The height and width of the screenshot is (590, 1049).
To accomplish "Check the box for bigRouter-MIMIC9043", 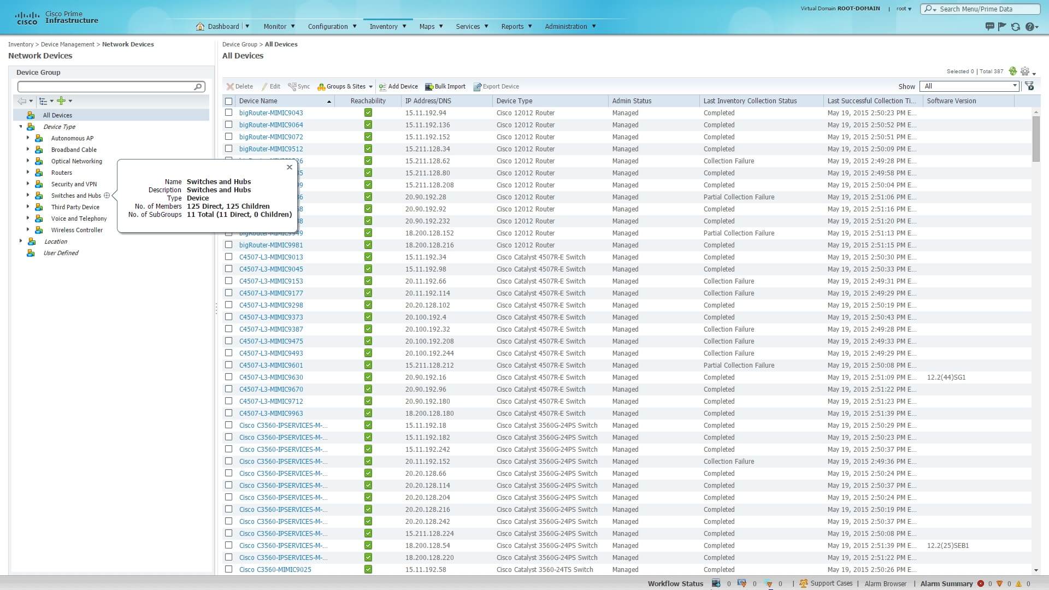I will pos(229,113).
